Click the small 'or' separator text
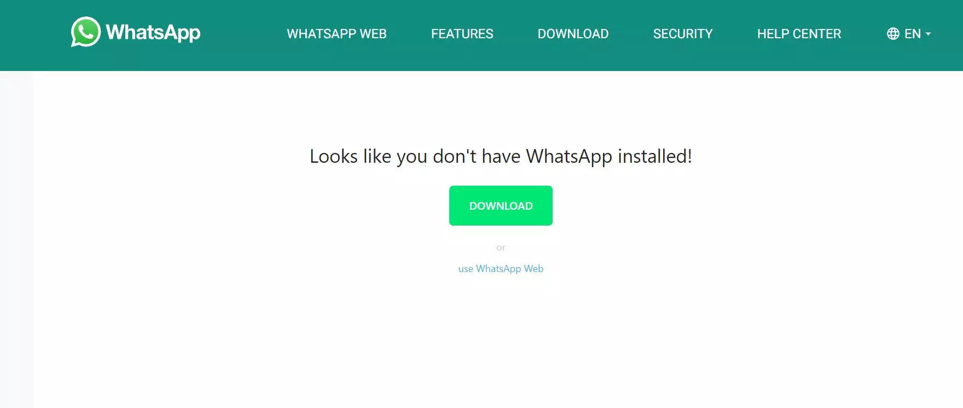This screenshot has height=408, width=963. coord(501,248)
